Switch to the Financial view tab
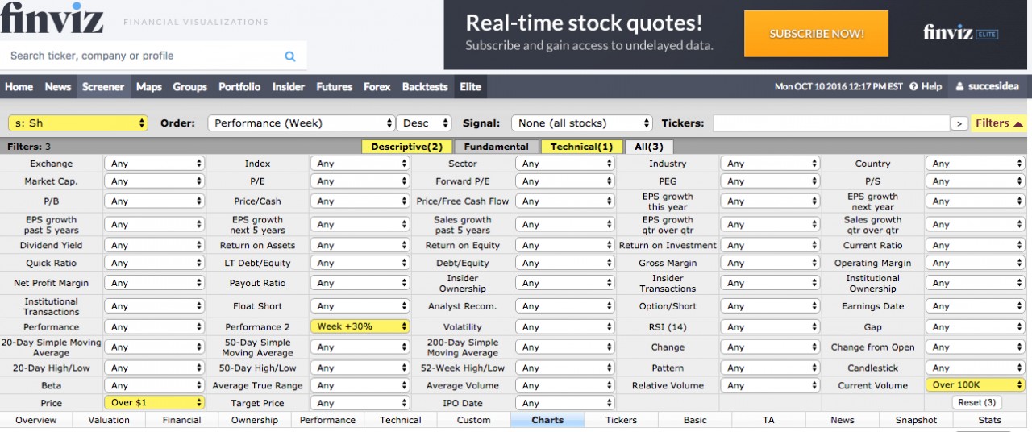The height and width of the screenshot is (432, 1032). (x=182, y=420)
